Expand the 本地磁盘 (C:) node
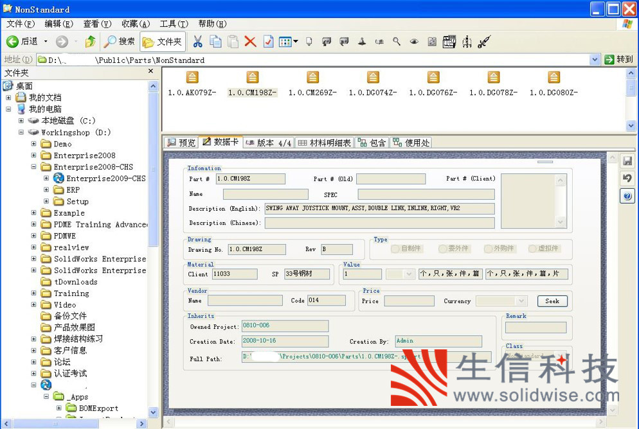 click(x=21, y=121)
